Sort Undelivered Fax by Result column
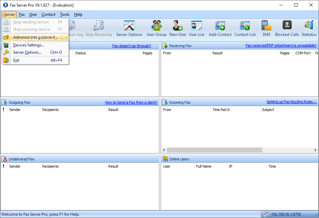Screen dimensions: 319x218 131,166
